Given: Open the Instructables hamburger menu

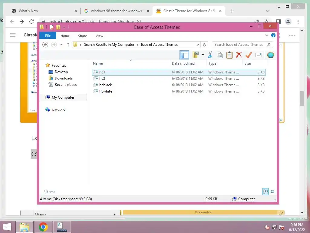Looking at the screenshot, I should [13, 35].
